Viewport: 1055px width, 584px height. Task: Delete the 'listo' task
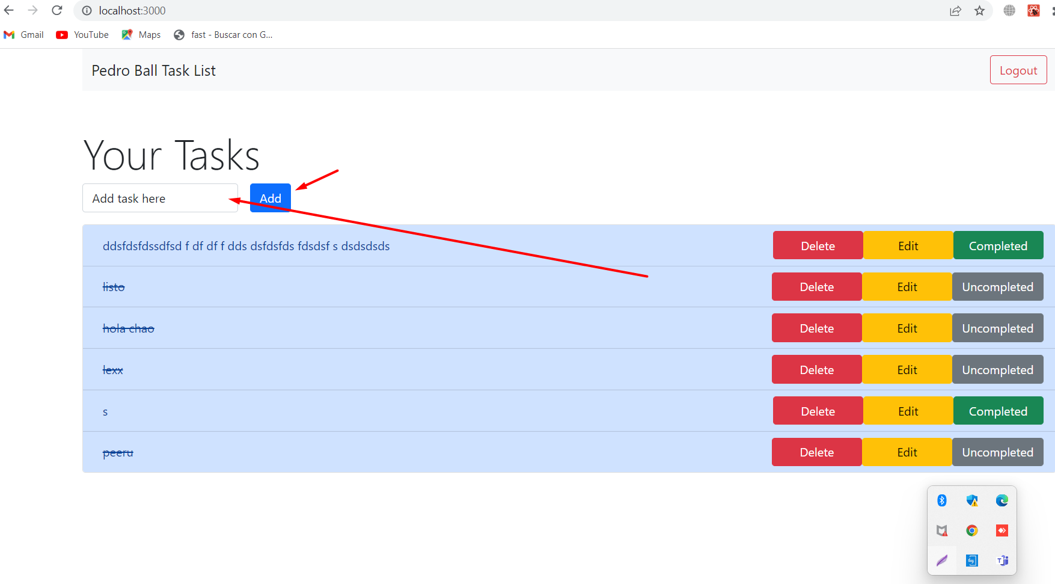(817, 286)
